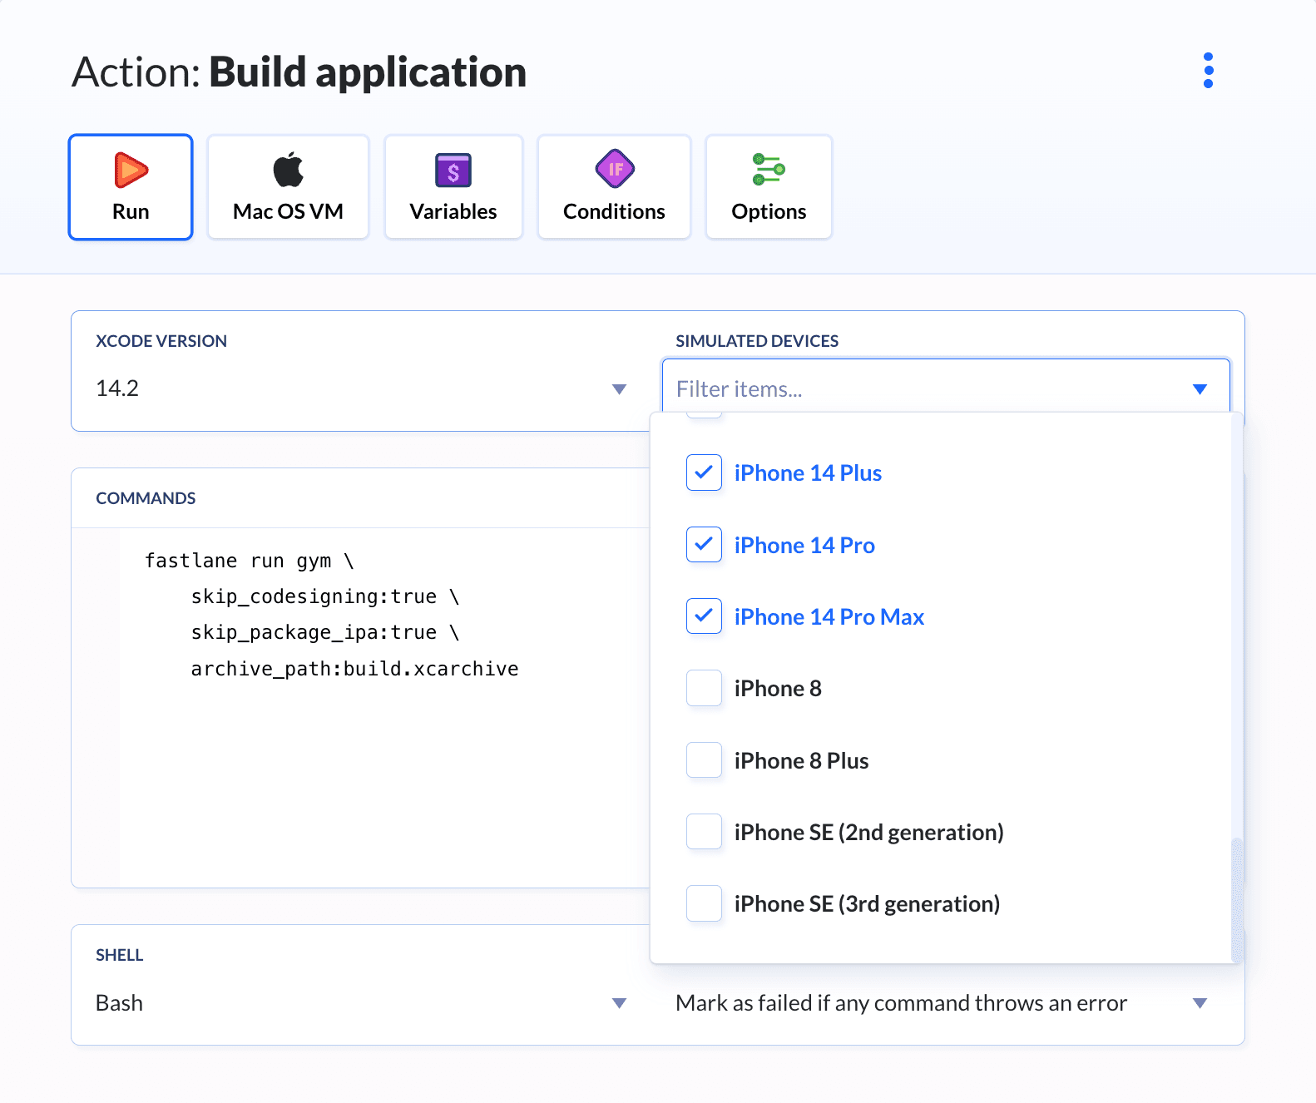The height and width of the screenshot is (1103, 1316).
Task: Open the three-dot action menu
Action: 1208,71
